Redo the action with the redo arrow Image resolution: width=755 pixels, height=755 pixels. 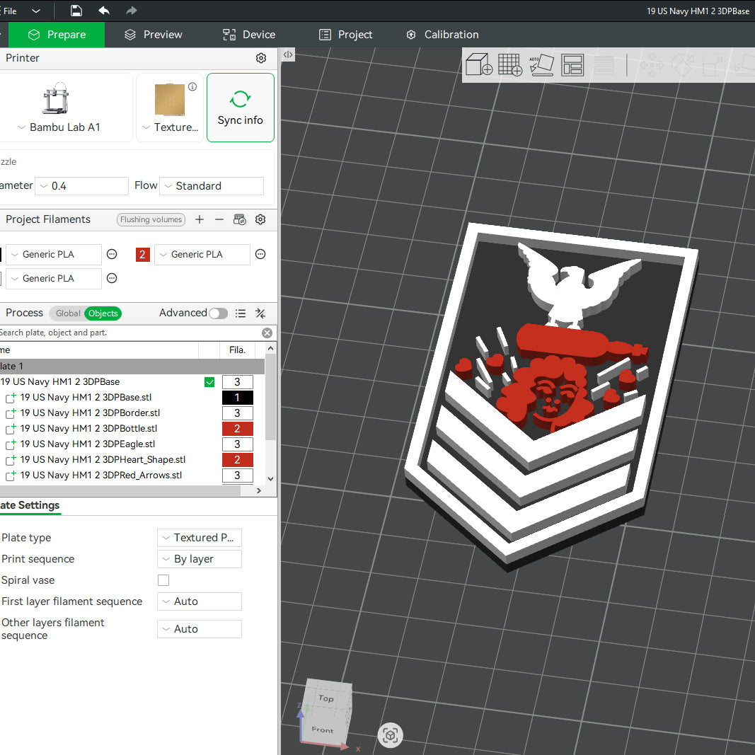132,11
